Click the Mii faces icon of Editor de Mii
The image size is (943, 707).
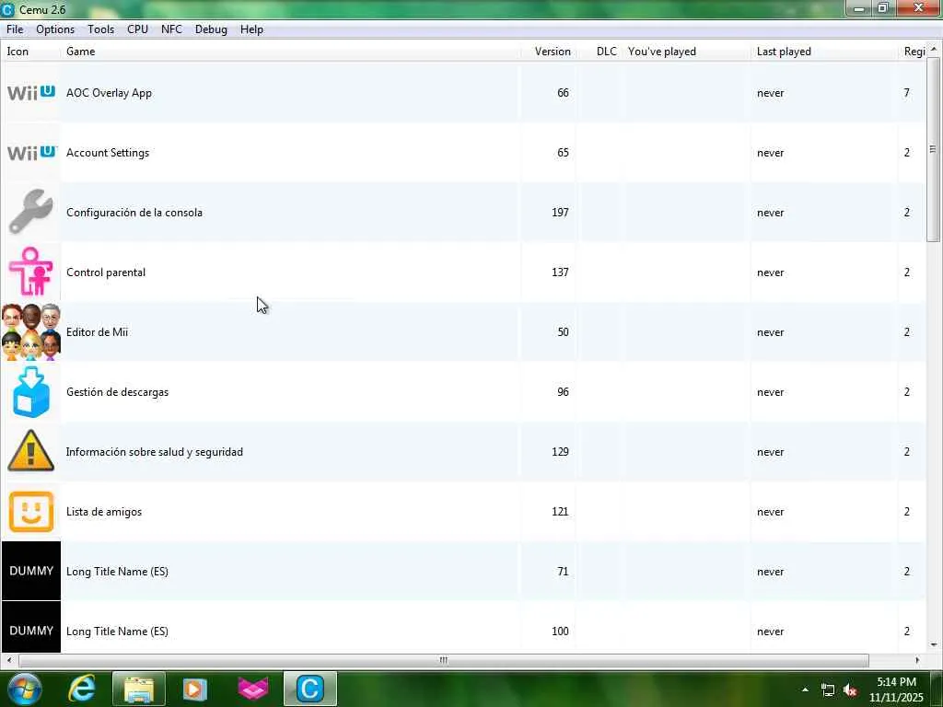point(31,331)
